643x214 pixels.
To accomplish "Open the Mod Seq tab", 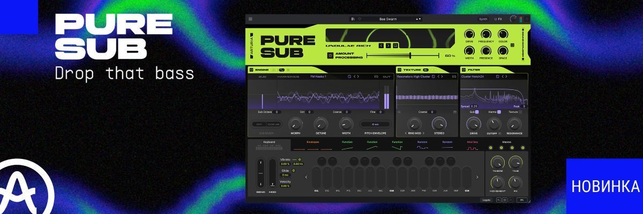I will pyautogui.click(x=472, y=144).
